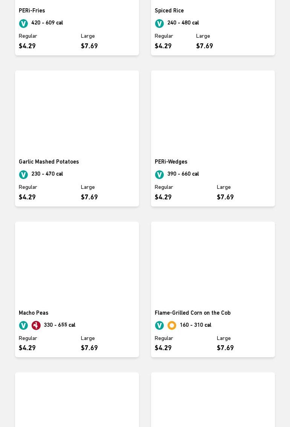The height and width of the screenshot is (427, 290).
Task: Open the PERi-Wedges item title
Action: pos(171,162)
